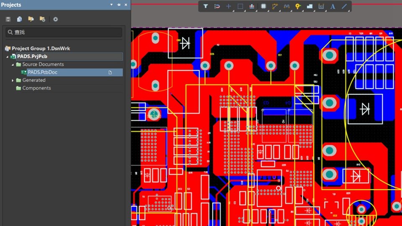Viewport: 402px width, 226px height.
Task: Click the document status icon on PADS.PcbDoc
Action: (x=110, y=72)
